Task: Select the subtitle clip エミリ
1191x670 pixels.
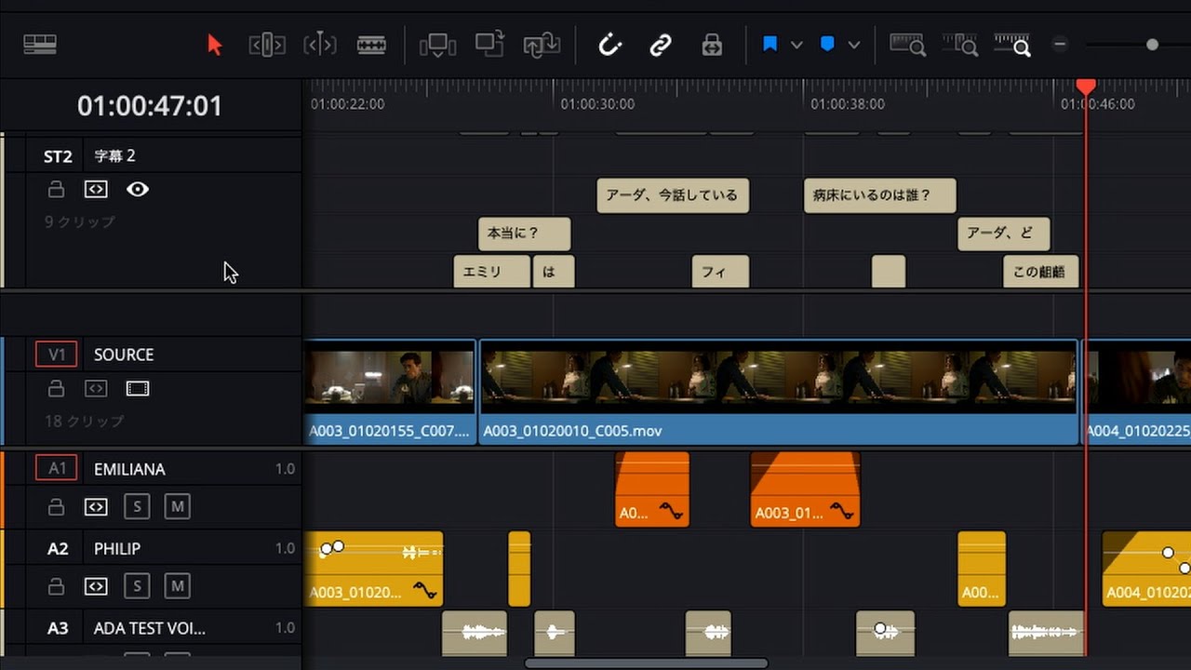Action: pyautogui.click(x=491, y=272)
